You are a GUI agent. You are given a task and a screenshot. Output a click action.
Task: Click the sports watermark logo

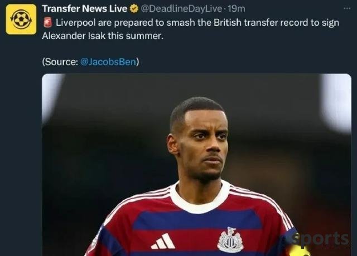pyautogui.click(x=320, y=240)
